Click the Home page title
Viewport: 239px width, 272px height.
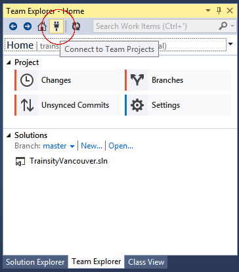20,45
